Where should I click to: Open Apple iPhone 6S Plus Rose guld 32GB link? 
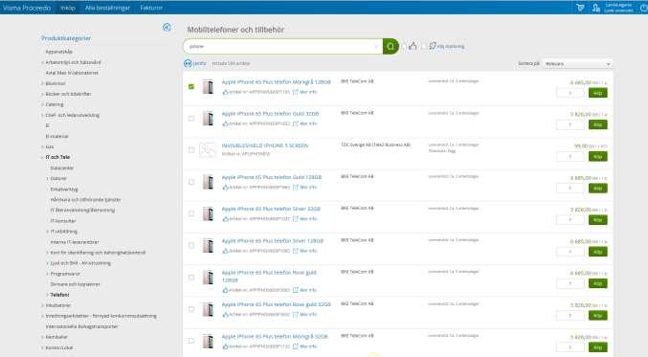[276, 304]
